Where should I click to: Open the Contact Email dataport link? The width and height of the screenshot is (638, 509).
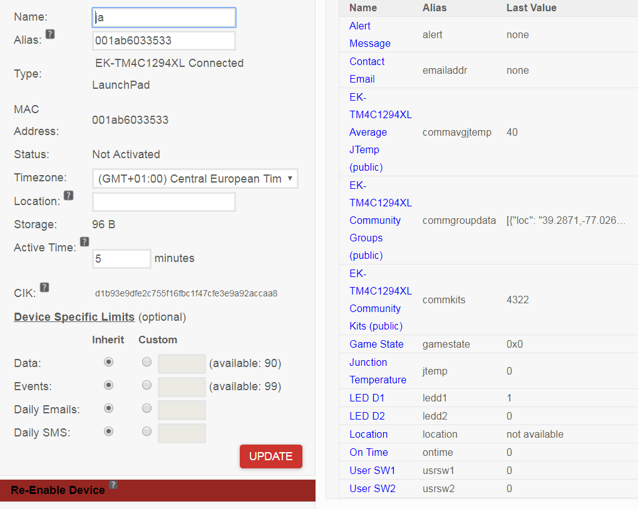pos(367,70)
